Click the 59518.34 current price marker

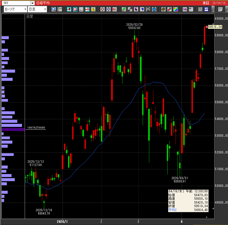(x=215, y=27)
